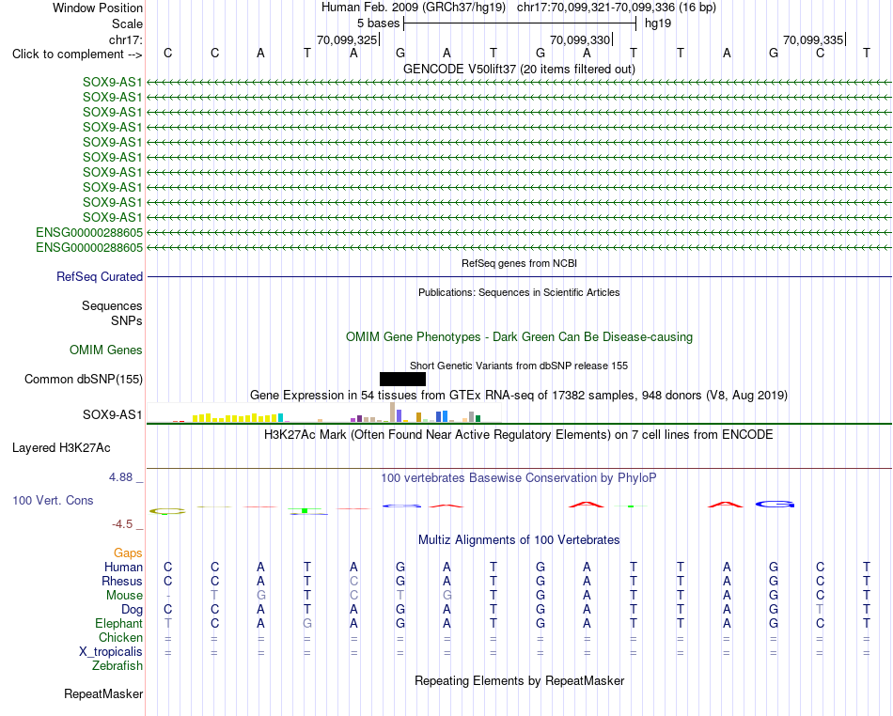Click the "chr17:" ruler label

125,39
